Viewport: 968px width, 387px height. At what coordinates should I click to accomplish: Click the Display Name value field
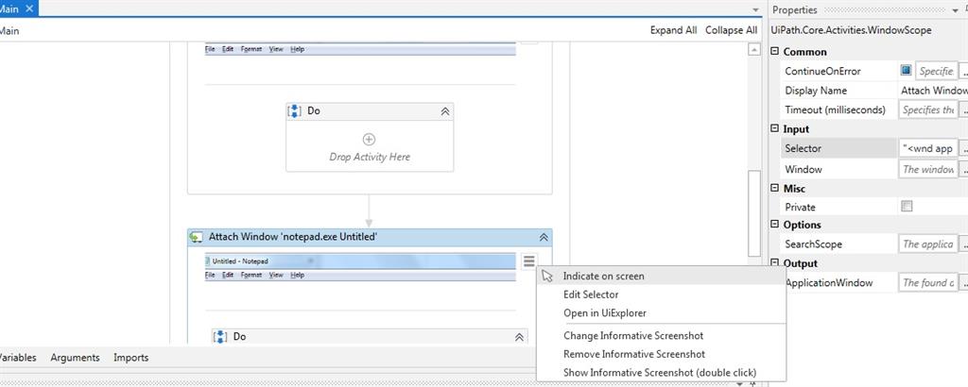[x=934, y=91]
